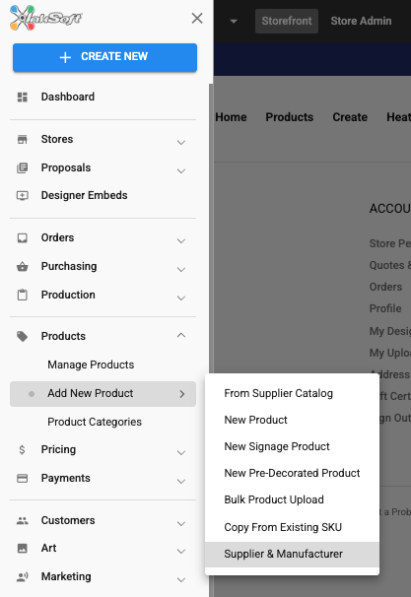Viewport: 411px width, 597px height.
Task: Click the InkSoft logo
Action: pyautogui.click(x=45, y=18)
